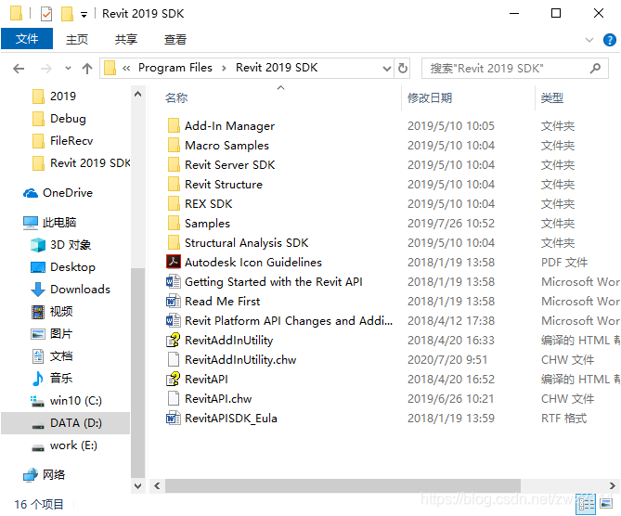
Task: Select the Samples folder icon
Action: coord(174,224)
